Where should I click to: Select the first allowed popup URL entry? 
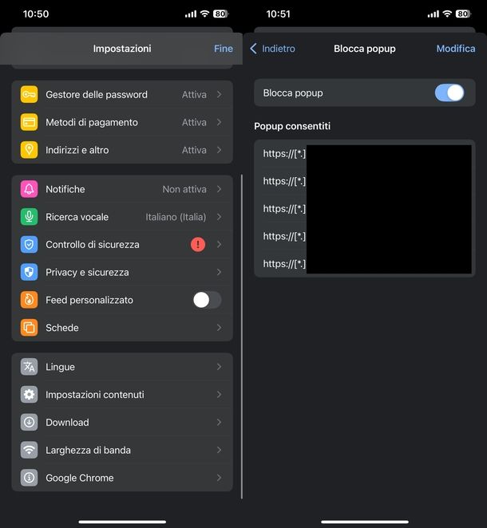[365, 154]
